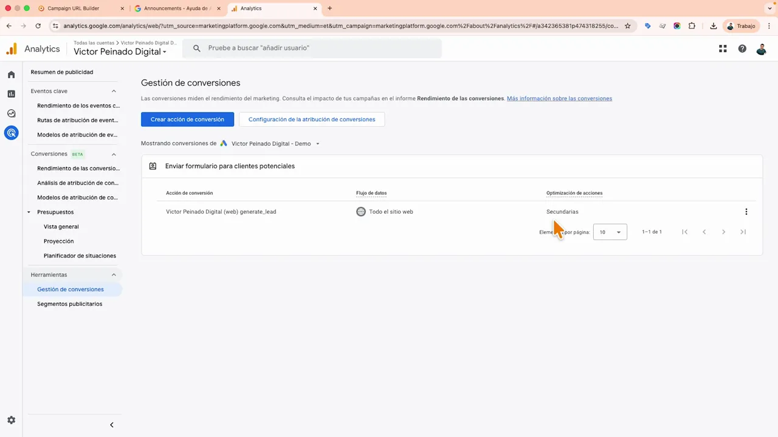
Task: Click Enviar formulario para clientes potenciales header
Action: point(230,166)
